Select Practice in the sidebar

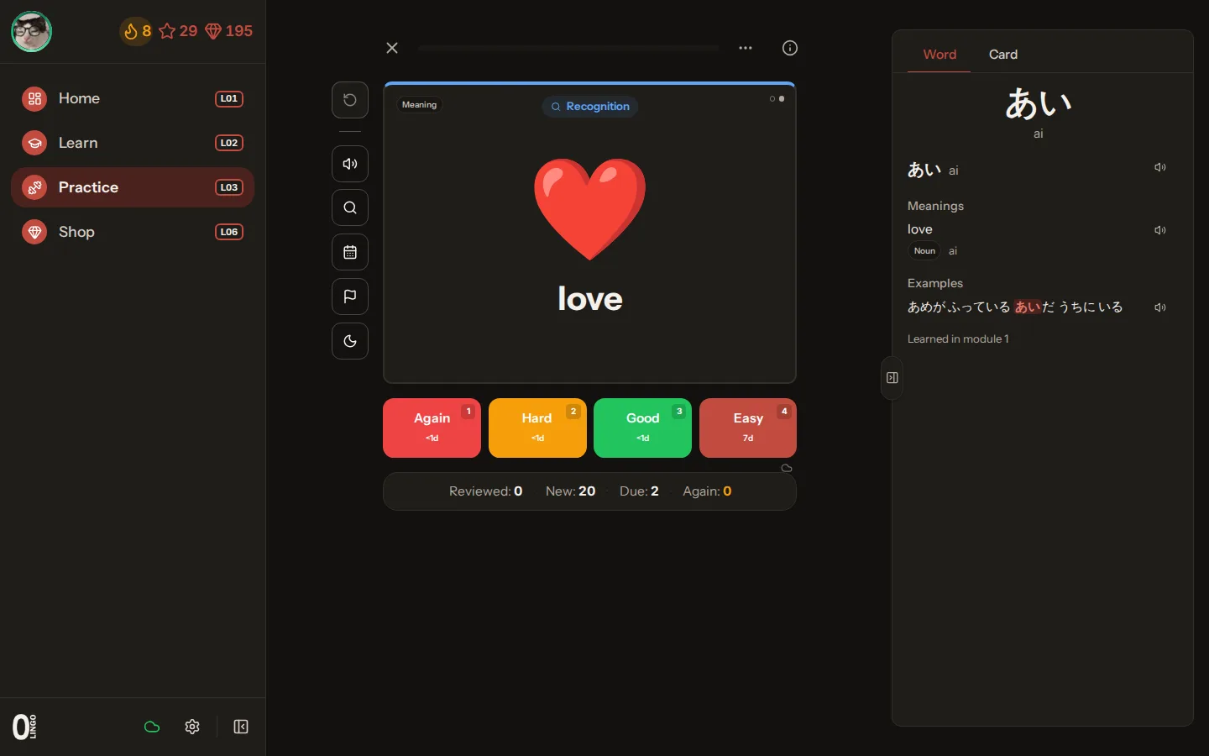[x=133, y=187]
